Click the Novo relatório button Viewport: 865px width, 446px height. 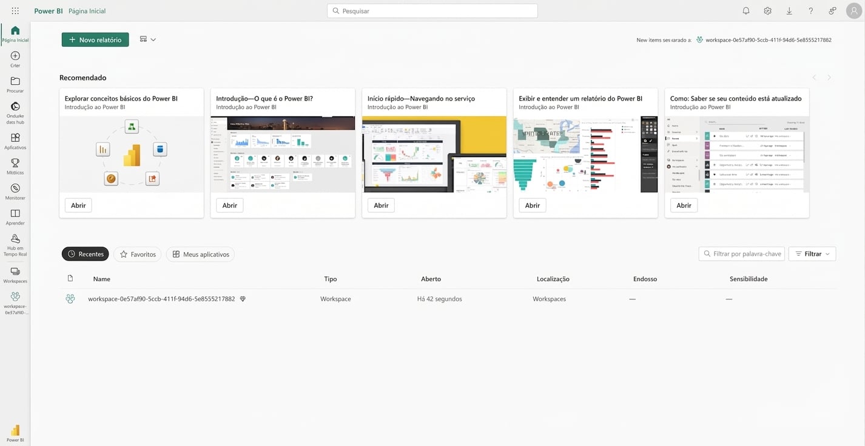point(95,39)
